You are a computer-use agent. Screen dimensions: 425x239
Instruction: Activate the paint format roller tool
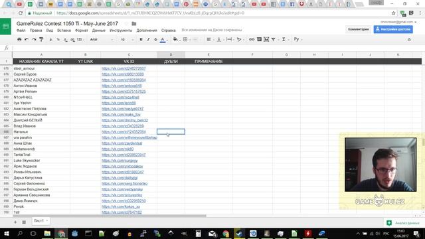click(x=41, y=40)
